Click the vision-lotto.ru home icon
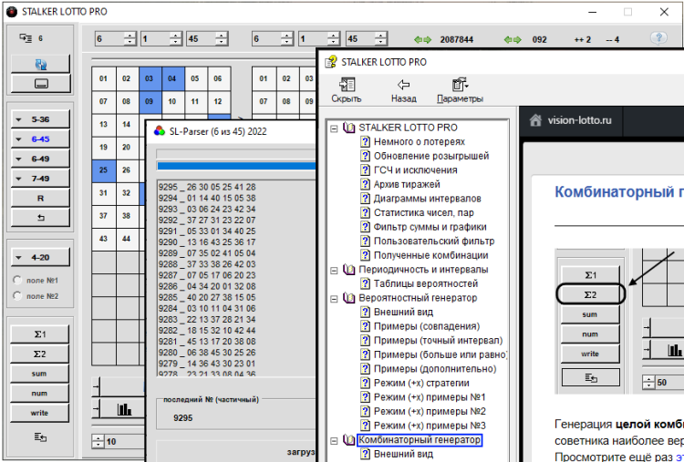The width and height of the screenshot is (684, 462). pos(536,120)
